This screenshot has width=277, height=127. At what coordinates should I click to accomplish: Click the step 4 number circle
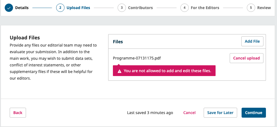point(184,8)
